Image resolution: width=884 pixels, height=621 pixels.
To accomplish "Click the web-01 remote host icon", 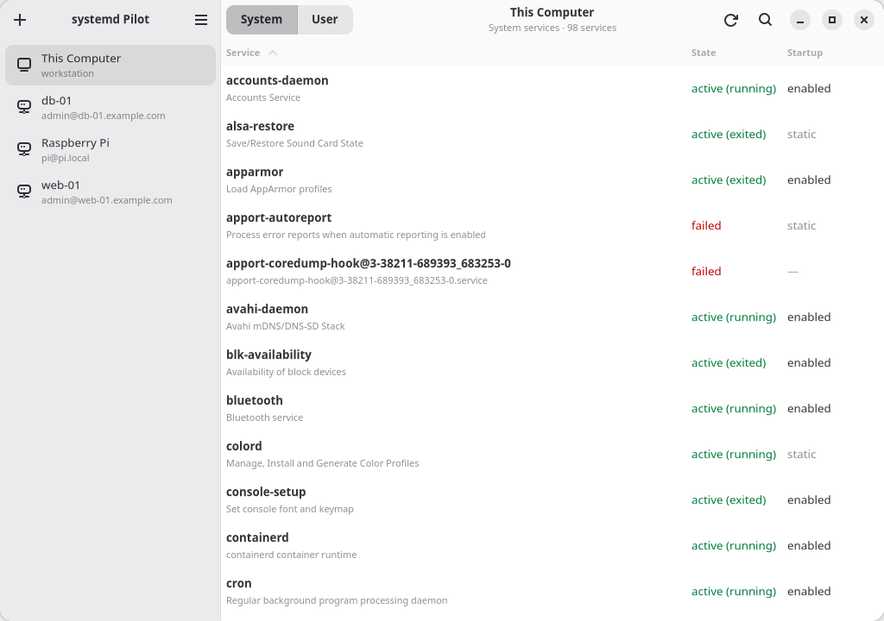I will pos(23,191).
